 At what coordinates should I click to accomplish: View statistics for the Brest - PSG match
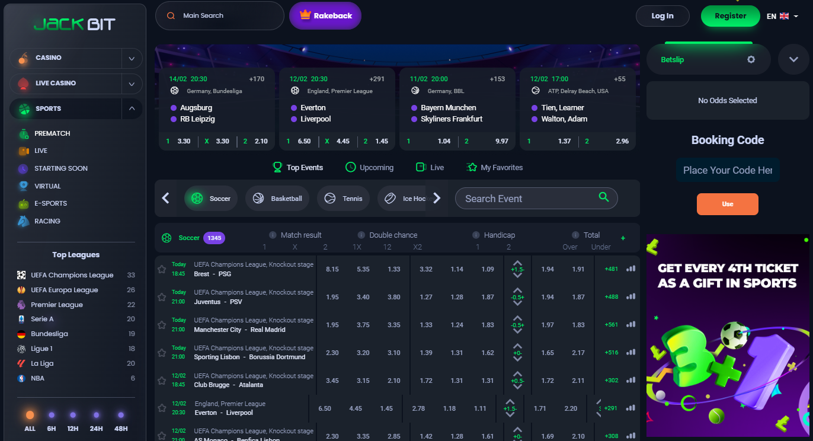coord(630,269)
